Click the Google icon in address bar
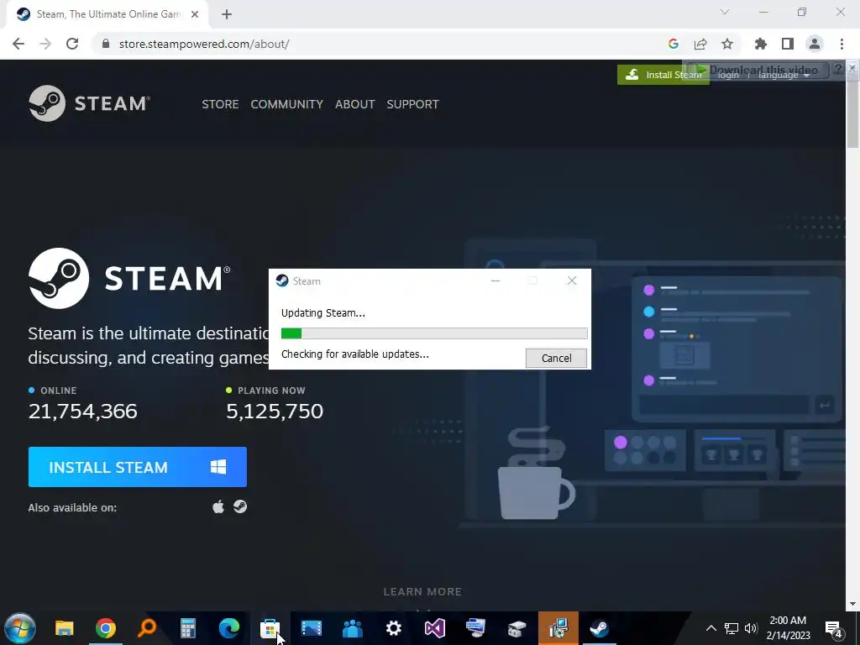860x645 pixels. 674,44
